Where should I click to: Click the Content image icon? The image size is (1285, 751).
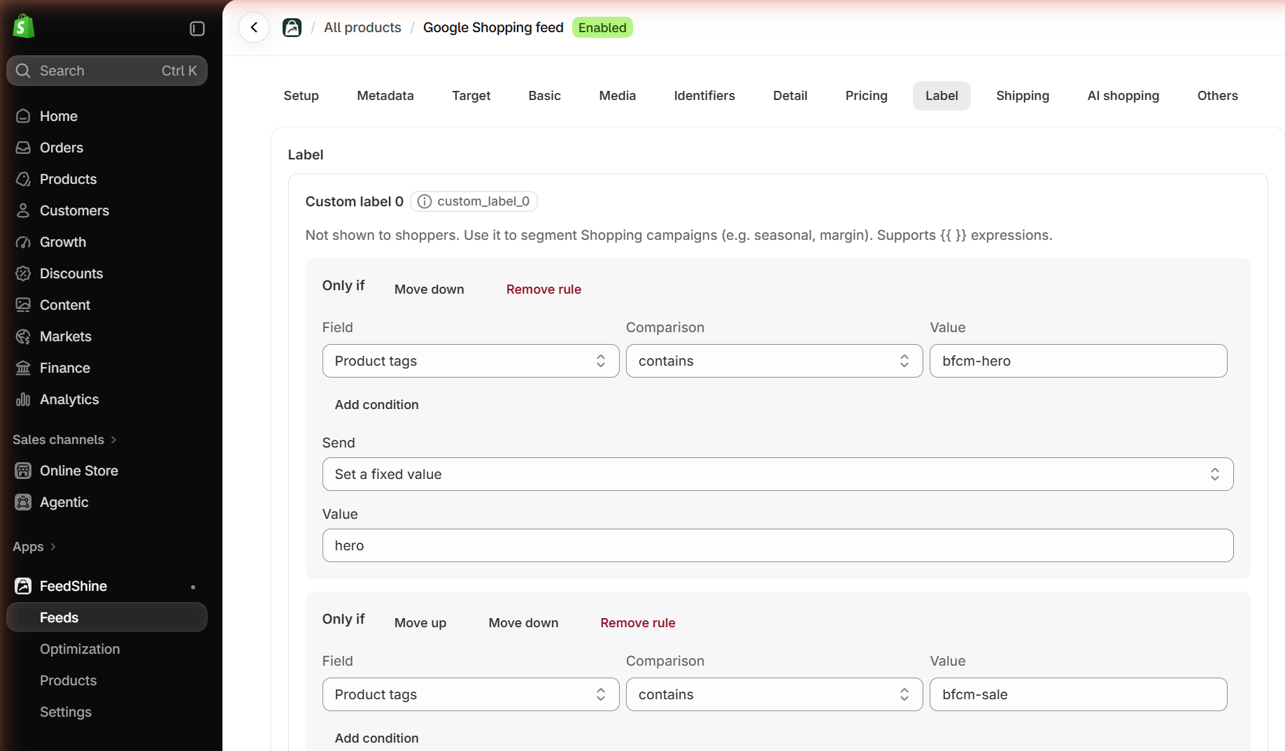click(23, 305)
